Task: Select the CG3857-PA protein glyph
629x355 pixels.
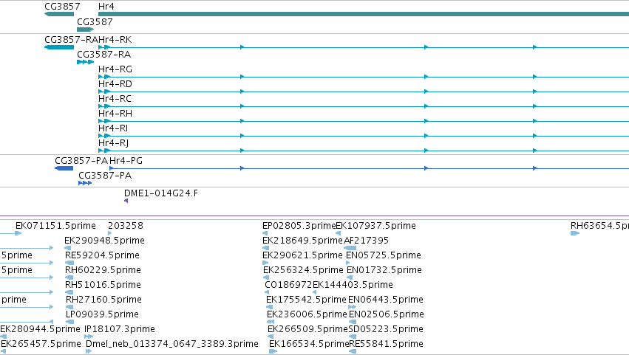Action: pos(64,168)
